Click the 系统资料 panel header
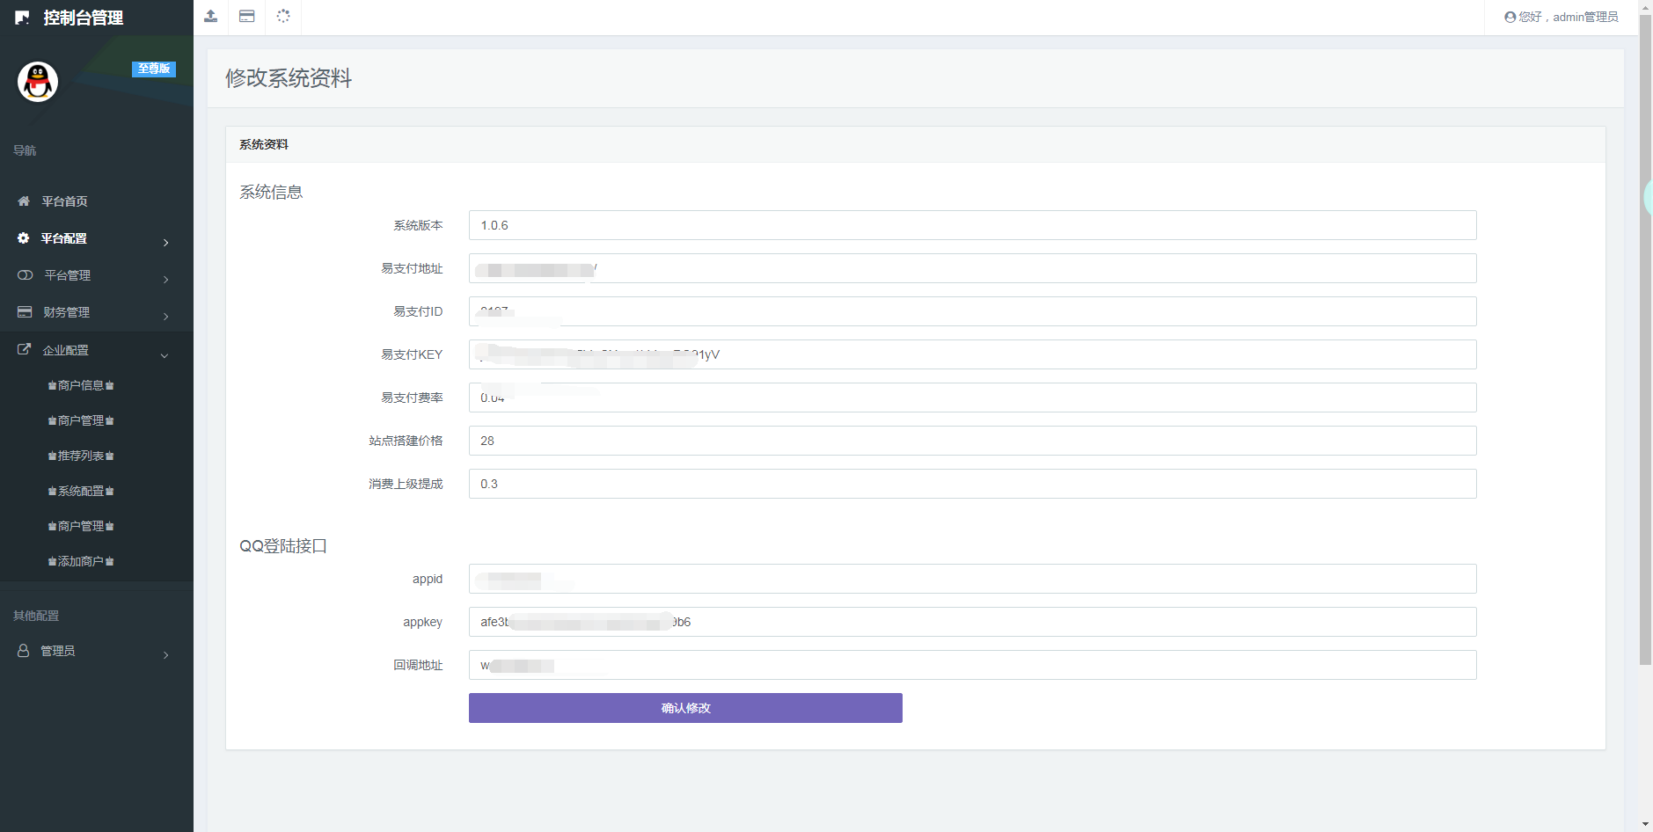 (916, 144)
